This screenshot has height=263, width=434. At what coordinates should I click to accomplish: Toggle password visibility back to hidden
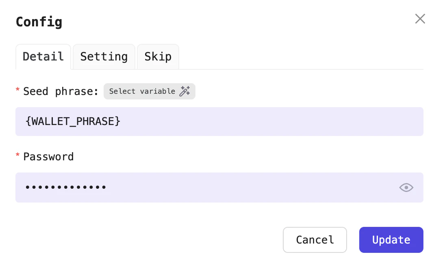[406, 188]
